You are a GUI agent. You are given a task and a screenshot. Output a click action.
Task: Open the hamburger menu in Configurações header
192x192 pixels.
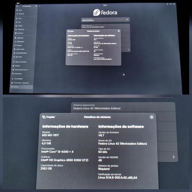click(36, 6)
